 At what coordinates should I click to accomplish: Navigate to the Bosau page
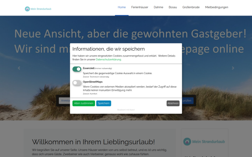coord(173,7)
